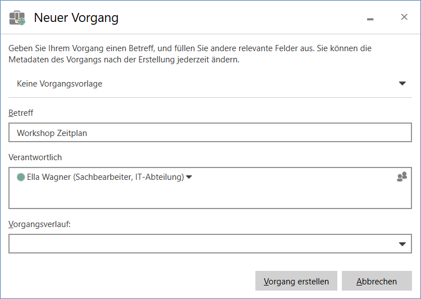
Task: Click the empty area of Verantwortlich box
Action: (x=210, y=196)
